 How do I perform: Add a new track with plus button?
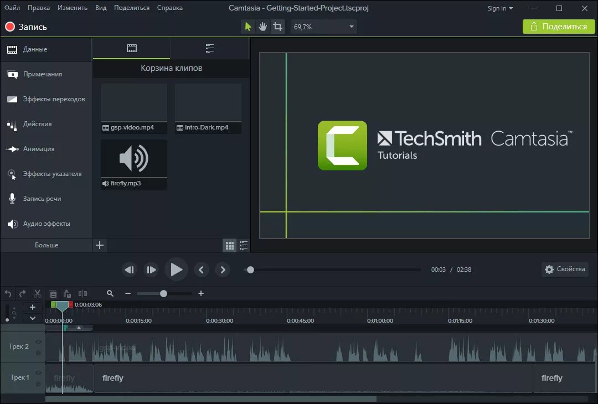point(33,307)
